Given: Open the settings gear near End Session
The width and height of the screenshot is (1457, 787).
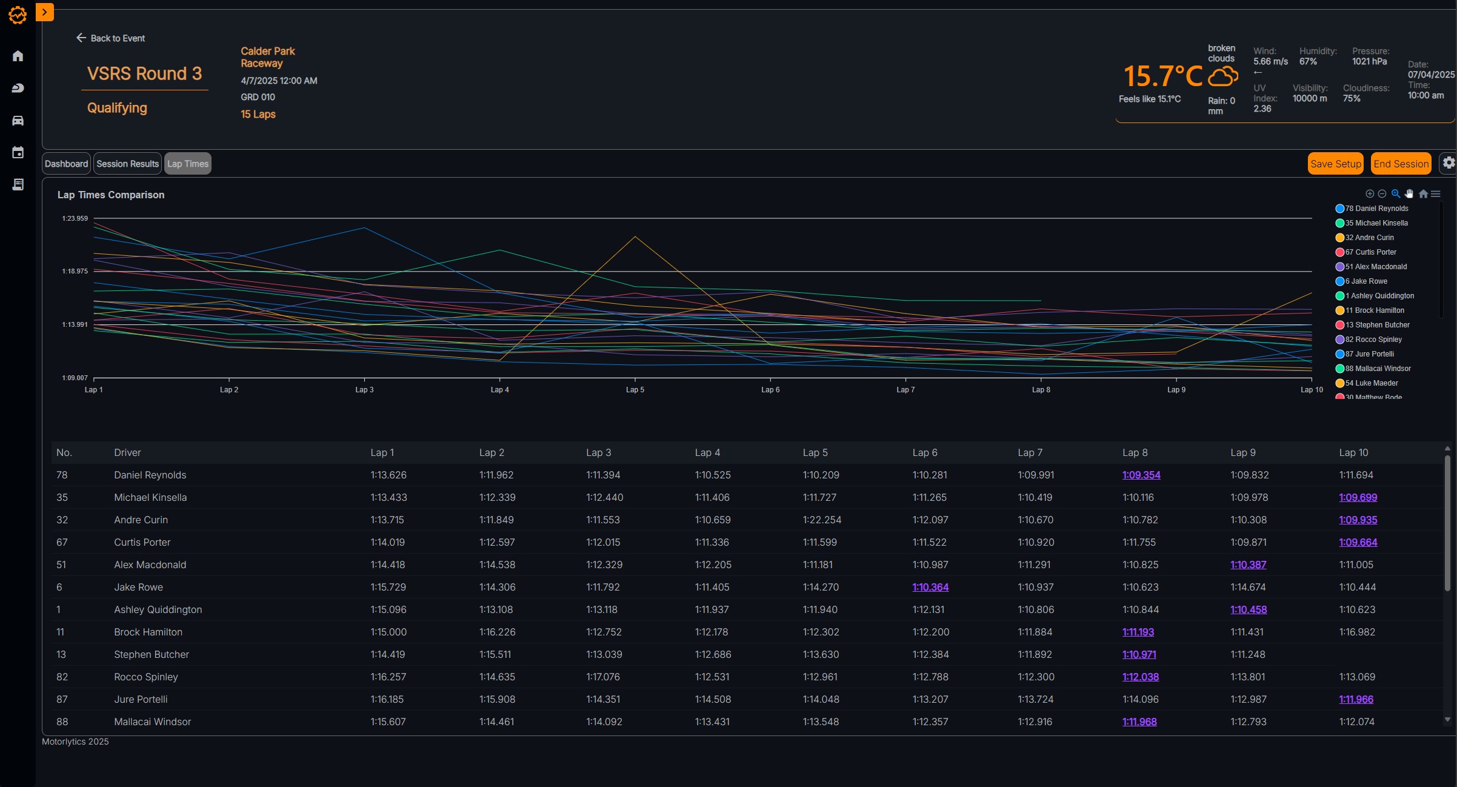Looking at the screenshot, I should pos(1449,163).
